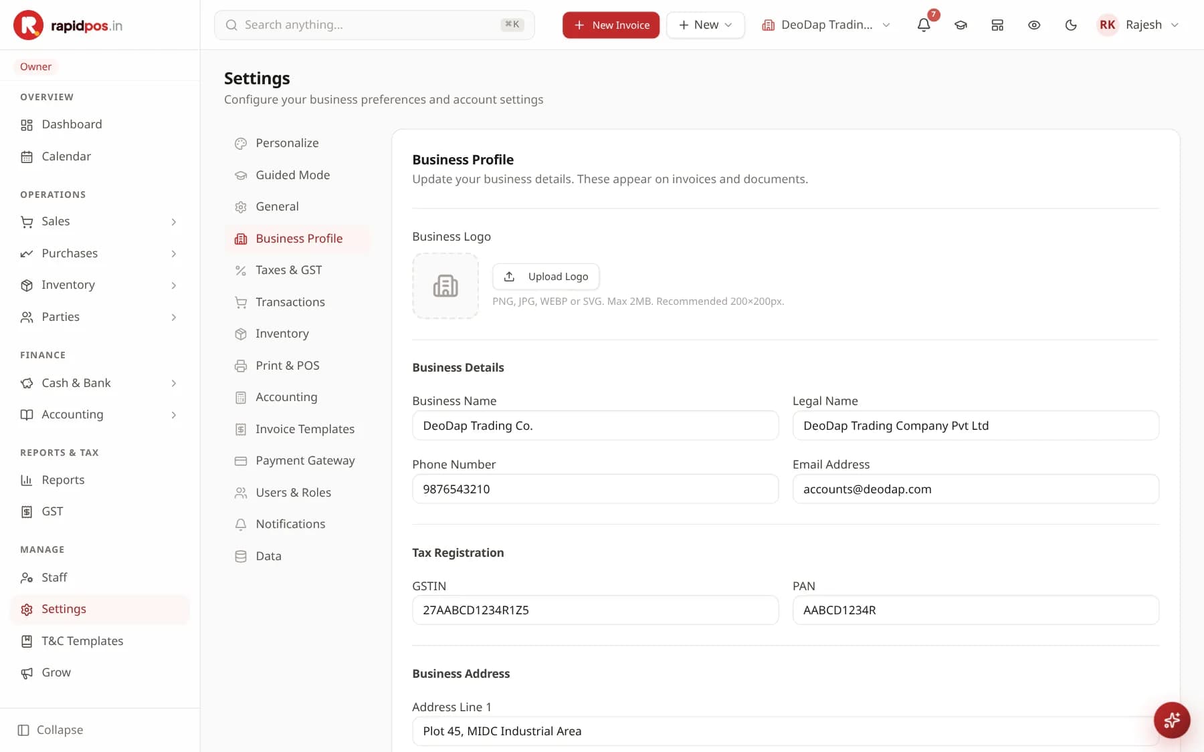
Task: Switch to dark mode with moon icon
Action: 1071,25
